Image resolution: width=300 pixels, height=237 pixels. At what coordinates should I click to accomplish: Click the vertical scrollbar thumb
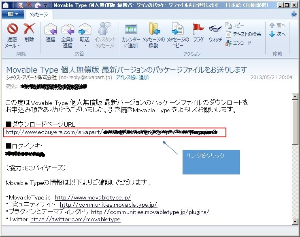click(x=295, y=122)
